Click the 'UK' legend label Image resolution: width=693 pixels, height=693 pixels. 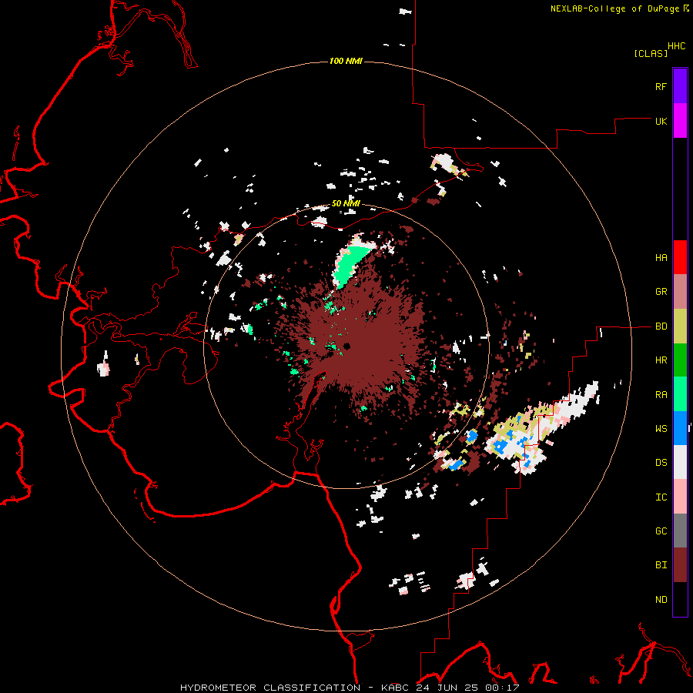pos(661,121)
